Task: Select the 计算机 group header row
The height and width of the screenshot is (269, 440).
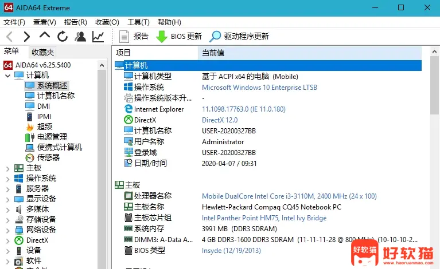Action: click(x=268, y=65)
